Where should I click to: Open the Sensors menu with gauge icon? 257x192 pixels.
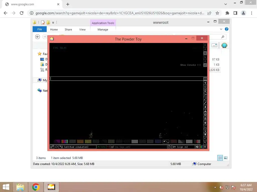[205, 91]
